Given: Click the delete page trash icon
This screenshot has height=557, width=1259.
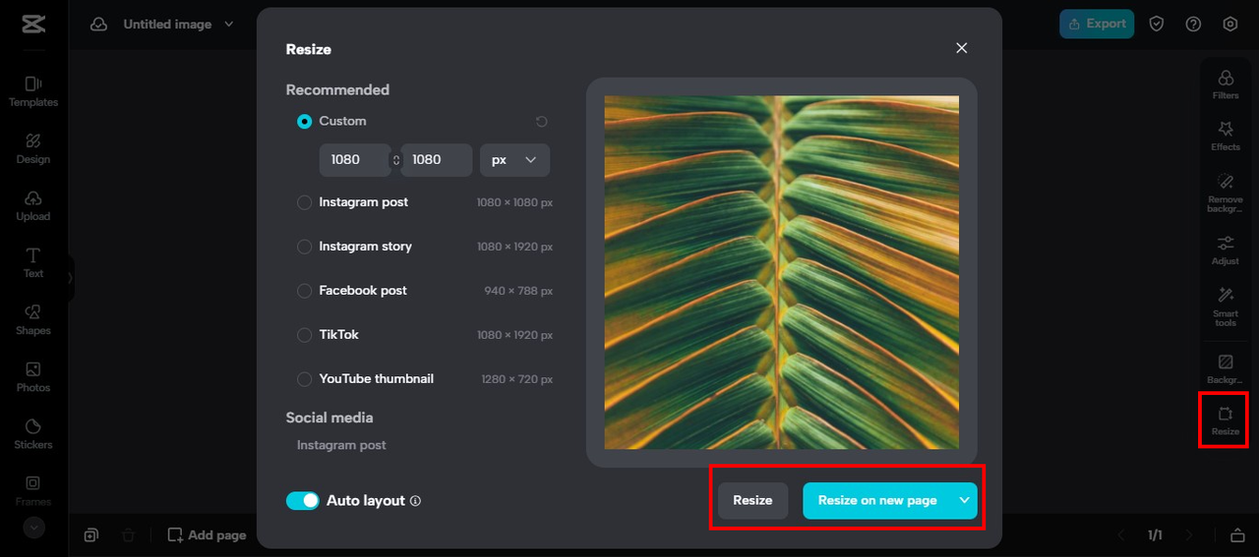Looking at the screenshot, I should (128, 535).
